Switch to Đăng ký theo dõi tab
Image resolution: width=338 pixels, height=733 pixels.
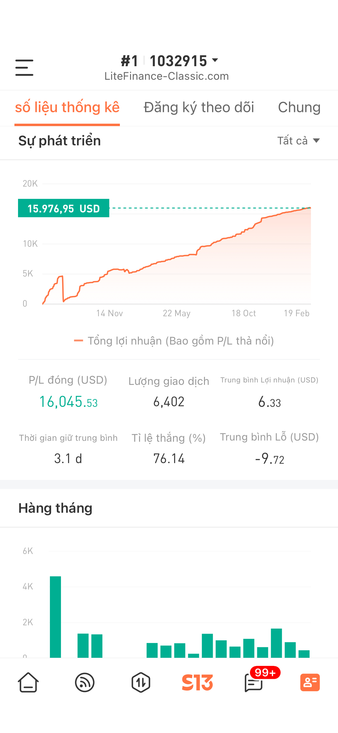[199, 107]
